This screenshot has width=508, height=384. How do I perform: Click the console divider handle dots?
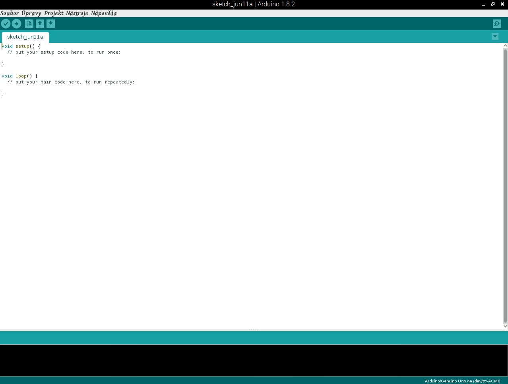pos(254,330)
